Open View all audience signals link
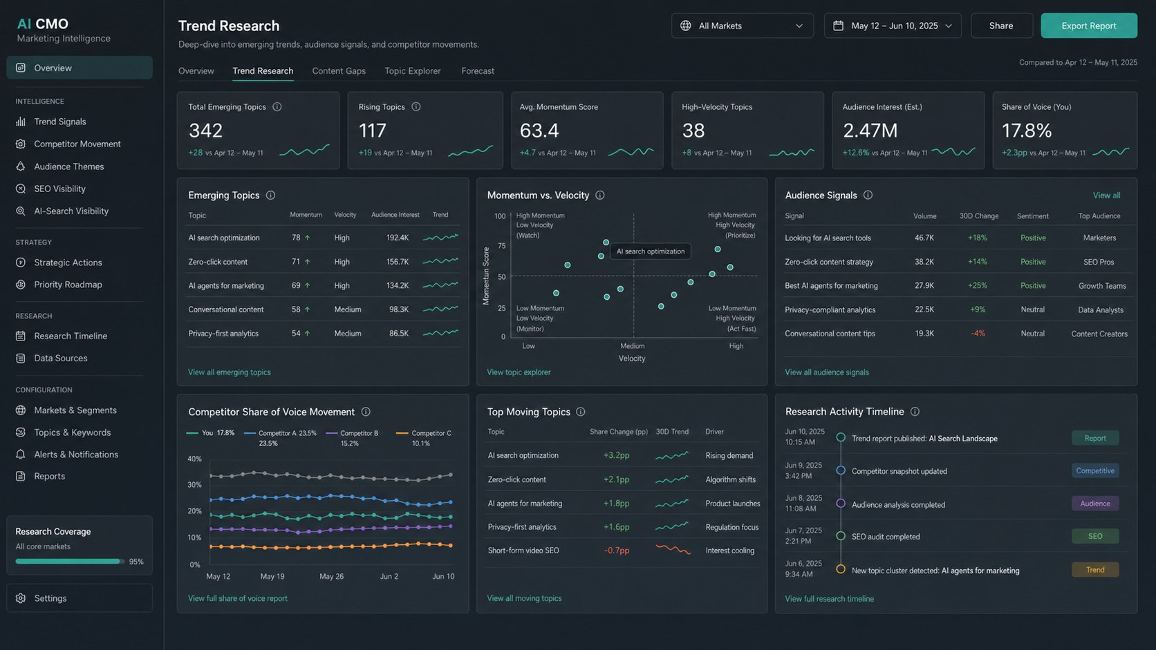This screenshot has height=650, width=1156. click(827, 372)
